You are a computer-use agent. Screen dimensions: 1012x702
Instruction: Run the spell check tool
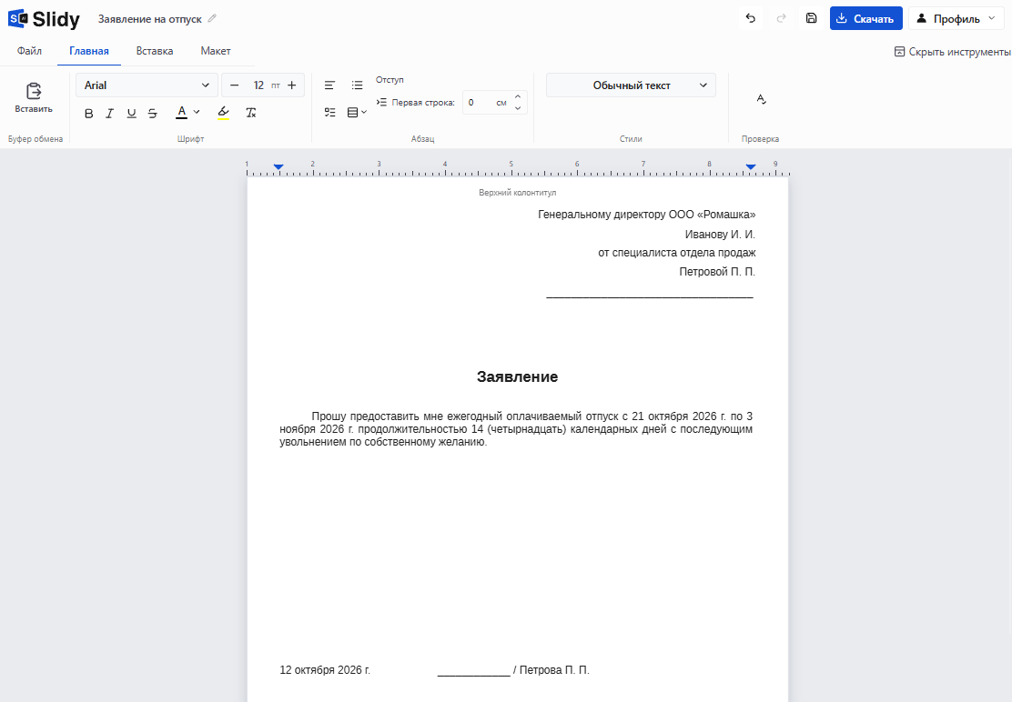coord(761,98)
